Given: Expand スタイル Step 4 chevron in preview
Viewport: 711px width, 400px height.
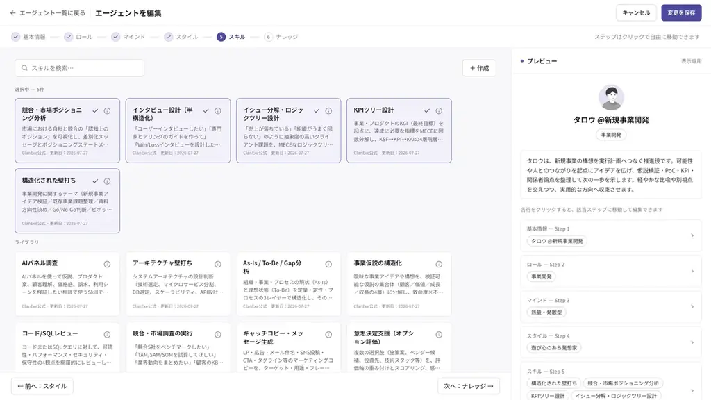Looking at the screenshot, I should click(692, 342).
